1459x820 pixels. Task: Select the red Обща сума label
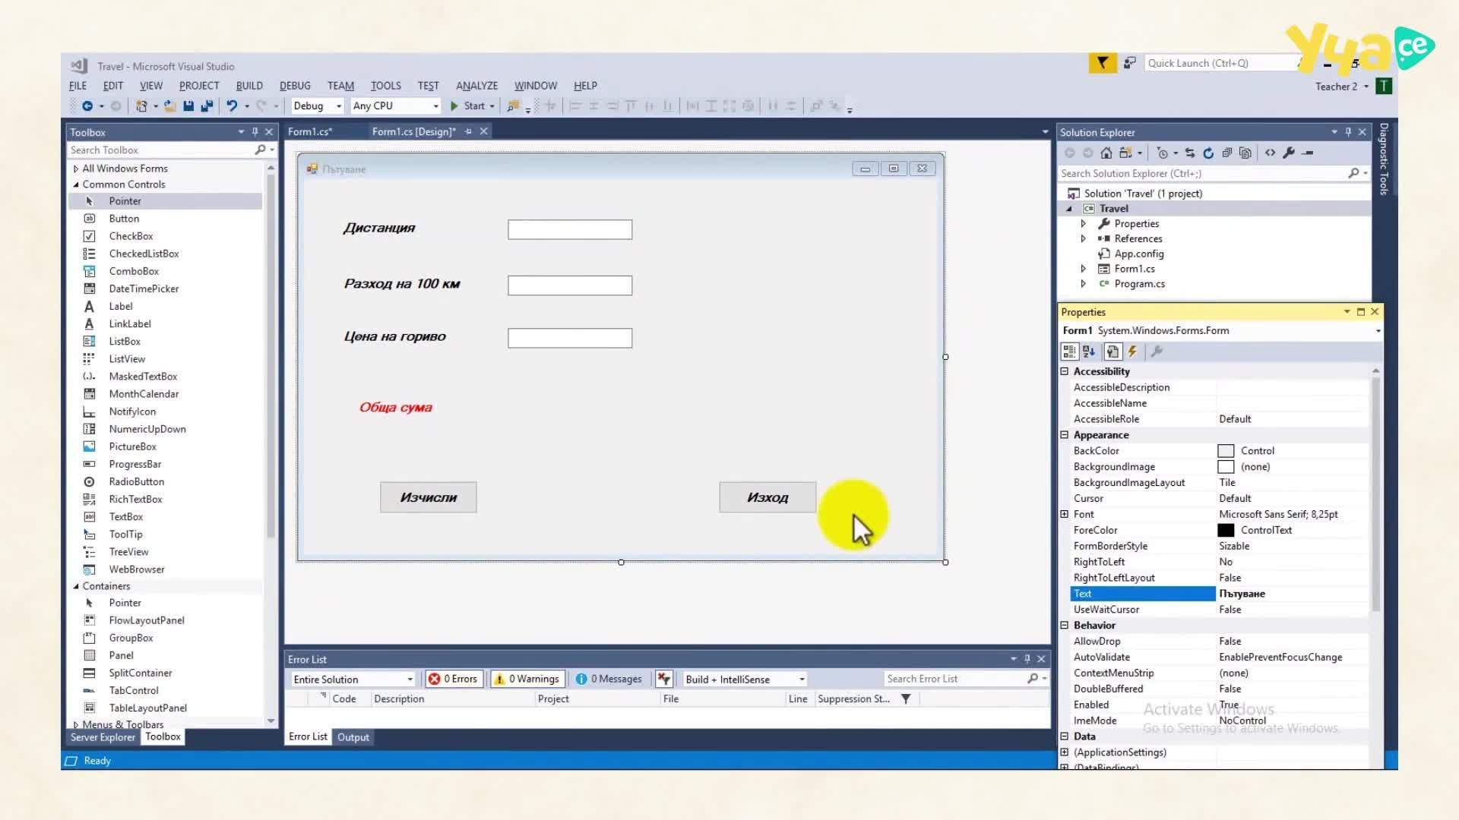[395, 408]
